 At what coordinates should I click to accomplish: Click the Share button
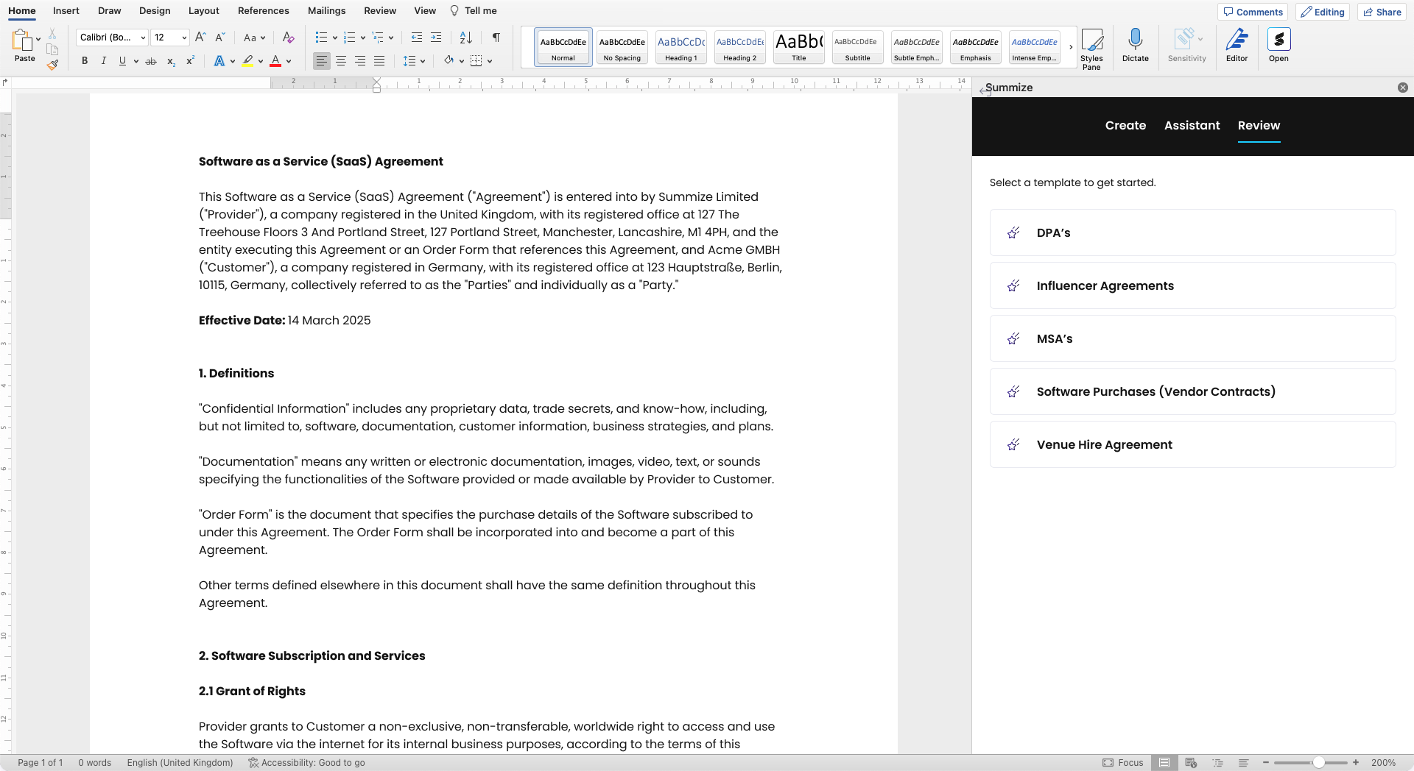click(1382, 12)
